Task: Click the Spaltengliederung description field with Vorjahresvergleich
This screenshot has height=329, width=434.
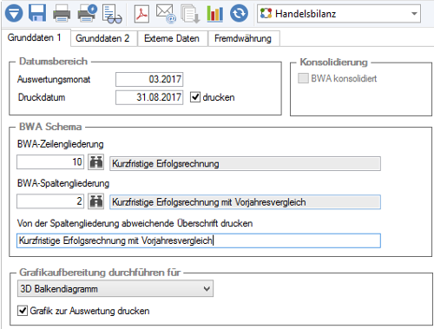Action: 245,202
